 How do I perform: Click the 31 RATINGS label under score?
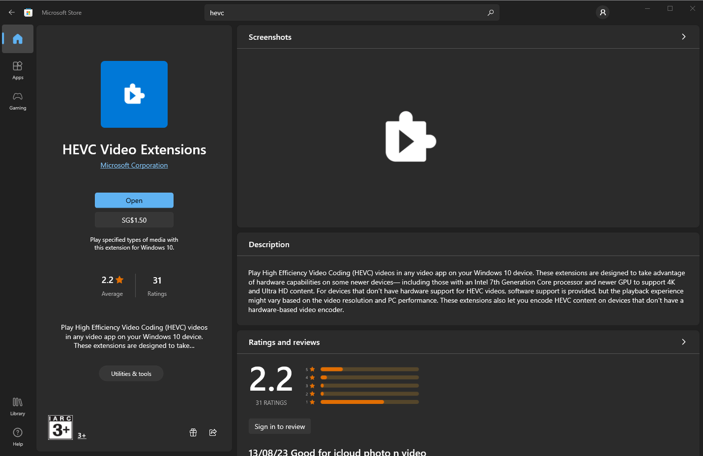click(x=271, y=403)
